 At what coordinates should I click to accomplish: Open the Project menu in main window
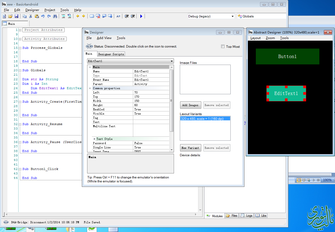click(x=50, y=10)
